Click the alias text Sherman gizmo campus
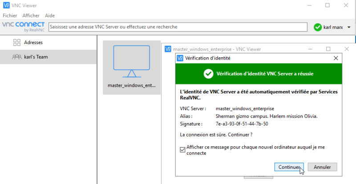The width and height of the screenshot is (356, 184). click(242, 116)
